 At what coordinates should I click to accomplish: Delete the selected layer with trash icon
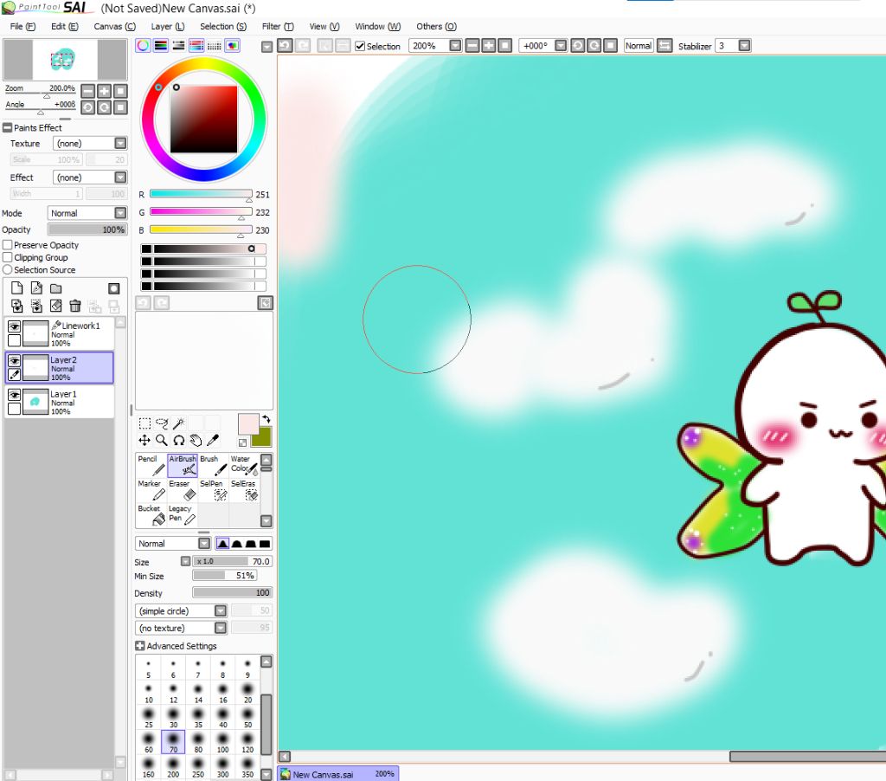[x=75, y=306]
